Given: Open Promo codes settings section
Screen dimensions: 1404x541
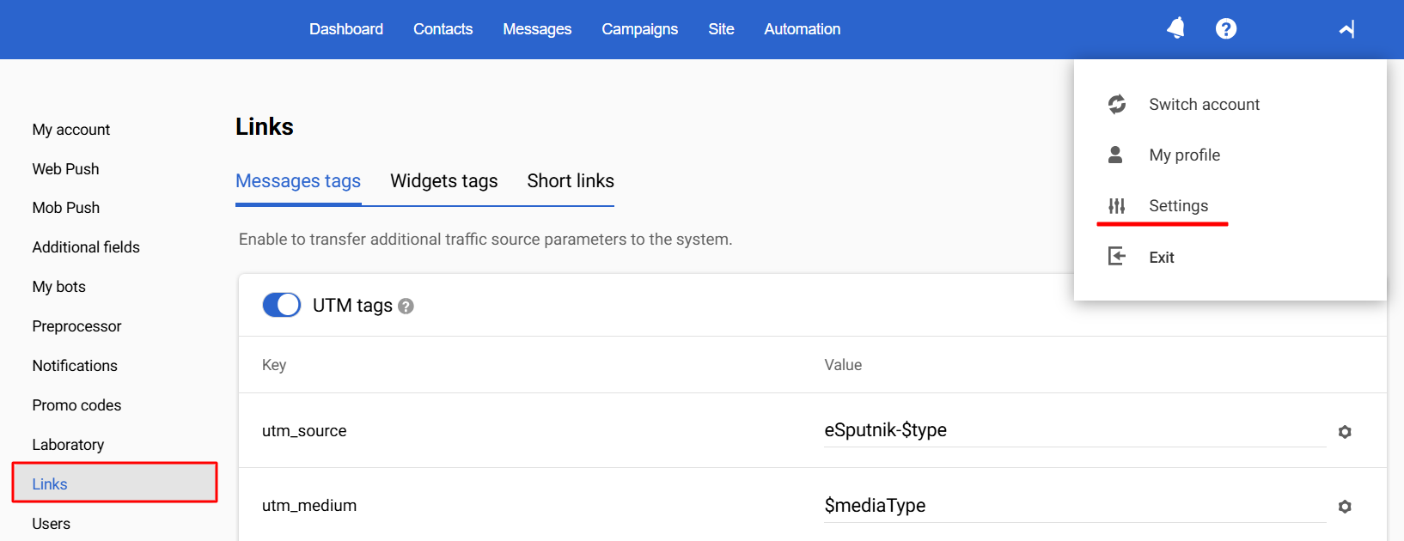Looking at the screenshot, I should click(x=76, y=405).
